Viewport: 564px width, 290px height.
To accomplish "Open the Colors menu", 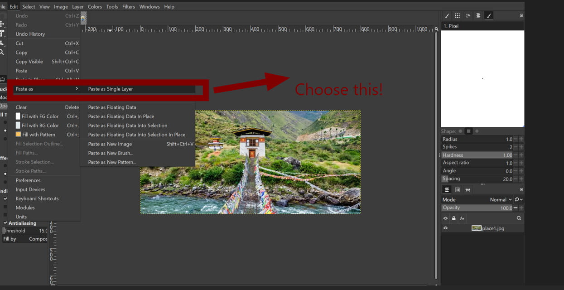I will pyautogui.click(x=95, y=6).
